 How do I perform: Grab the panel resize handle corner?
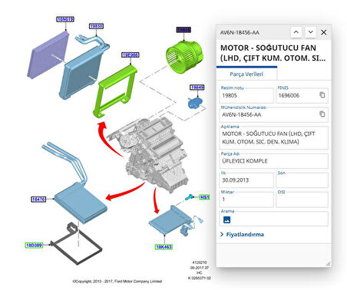point(328,264)
